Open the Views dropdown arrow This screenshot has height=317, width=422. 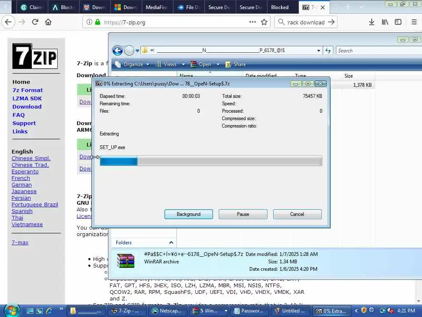183,64
